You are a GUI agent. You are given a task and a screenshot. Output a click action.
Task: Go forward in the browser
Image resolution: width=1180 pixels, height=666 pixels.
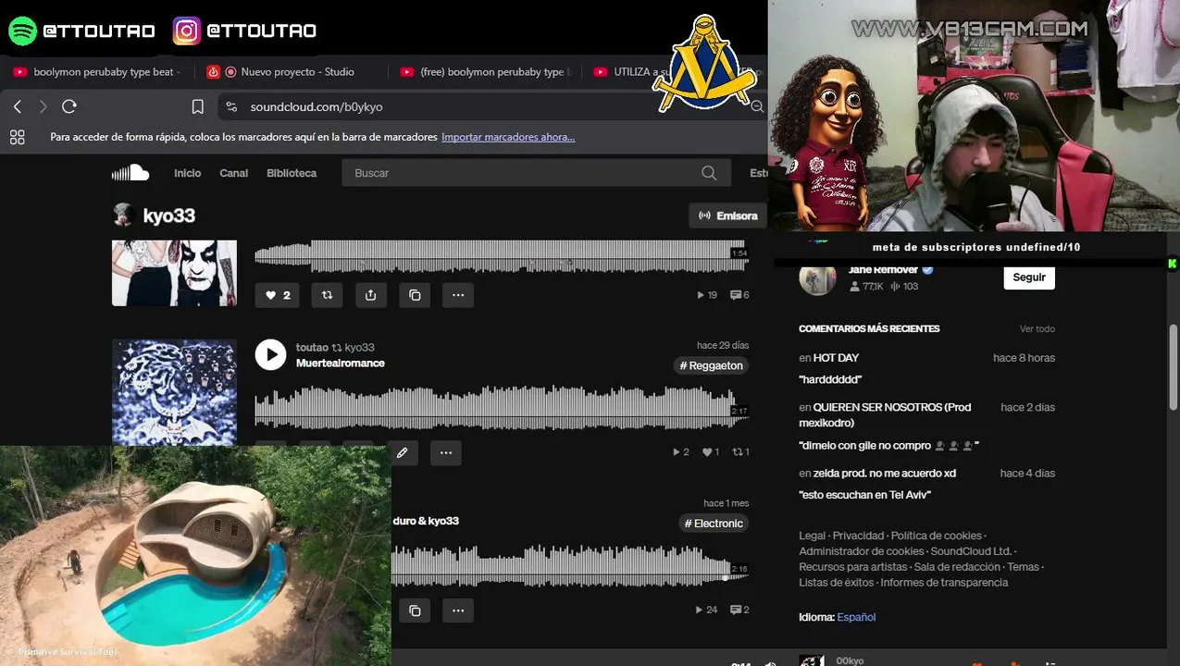point(43,106)
